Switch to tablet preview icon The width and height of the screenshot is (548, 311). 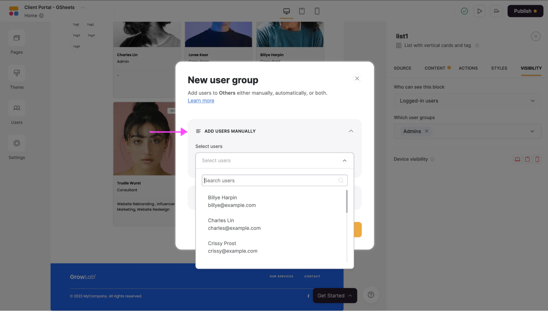point(302,11)
